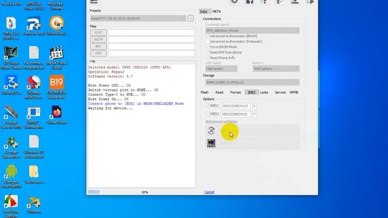Open 3D Vision Photo Viewer shortcut

(11, 58)
